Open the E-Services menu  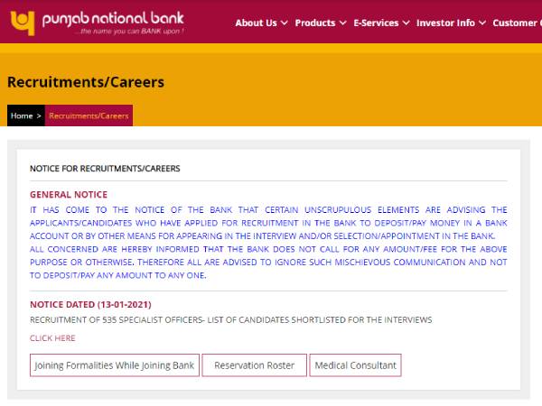(x=376, y=23)
